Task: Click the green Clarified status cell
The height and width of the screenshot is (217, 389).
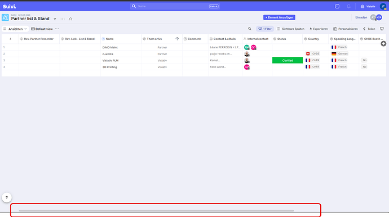Action: [x=288, y=60]
